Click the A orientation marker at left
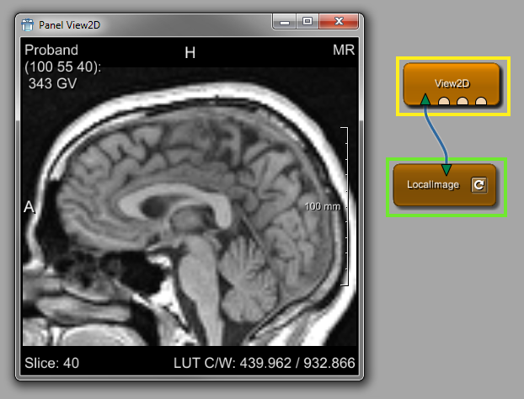The image size is (524, 399). tap(29, 208)
